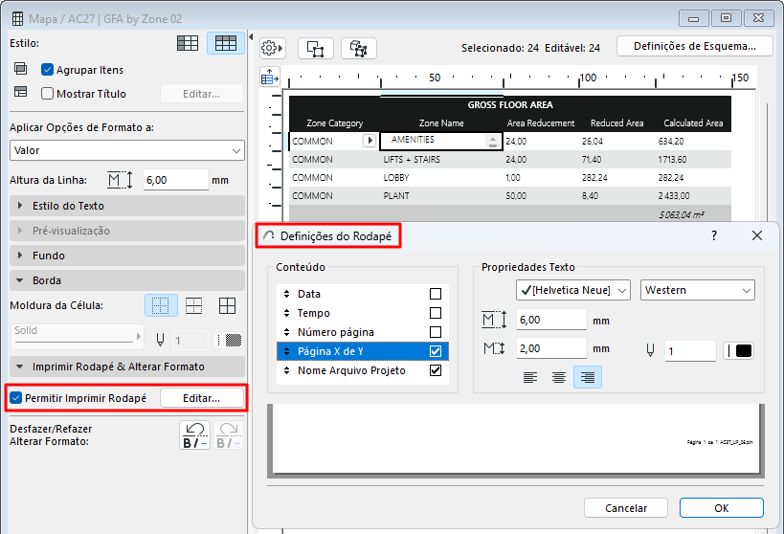Click the COMMON row arrow button

click(370, 141)
